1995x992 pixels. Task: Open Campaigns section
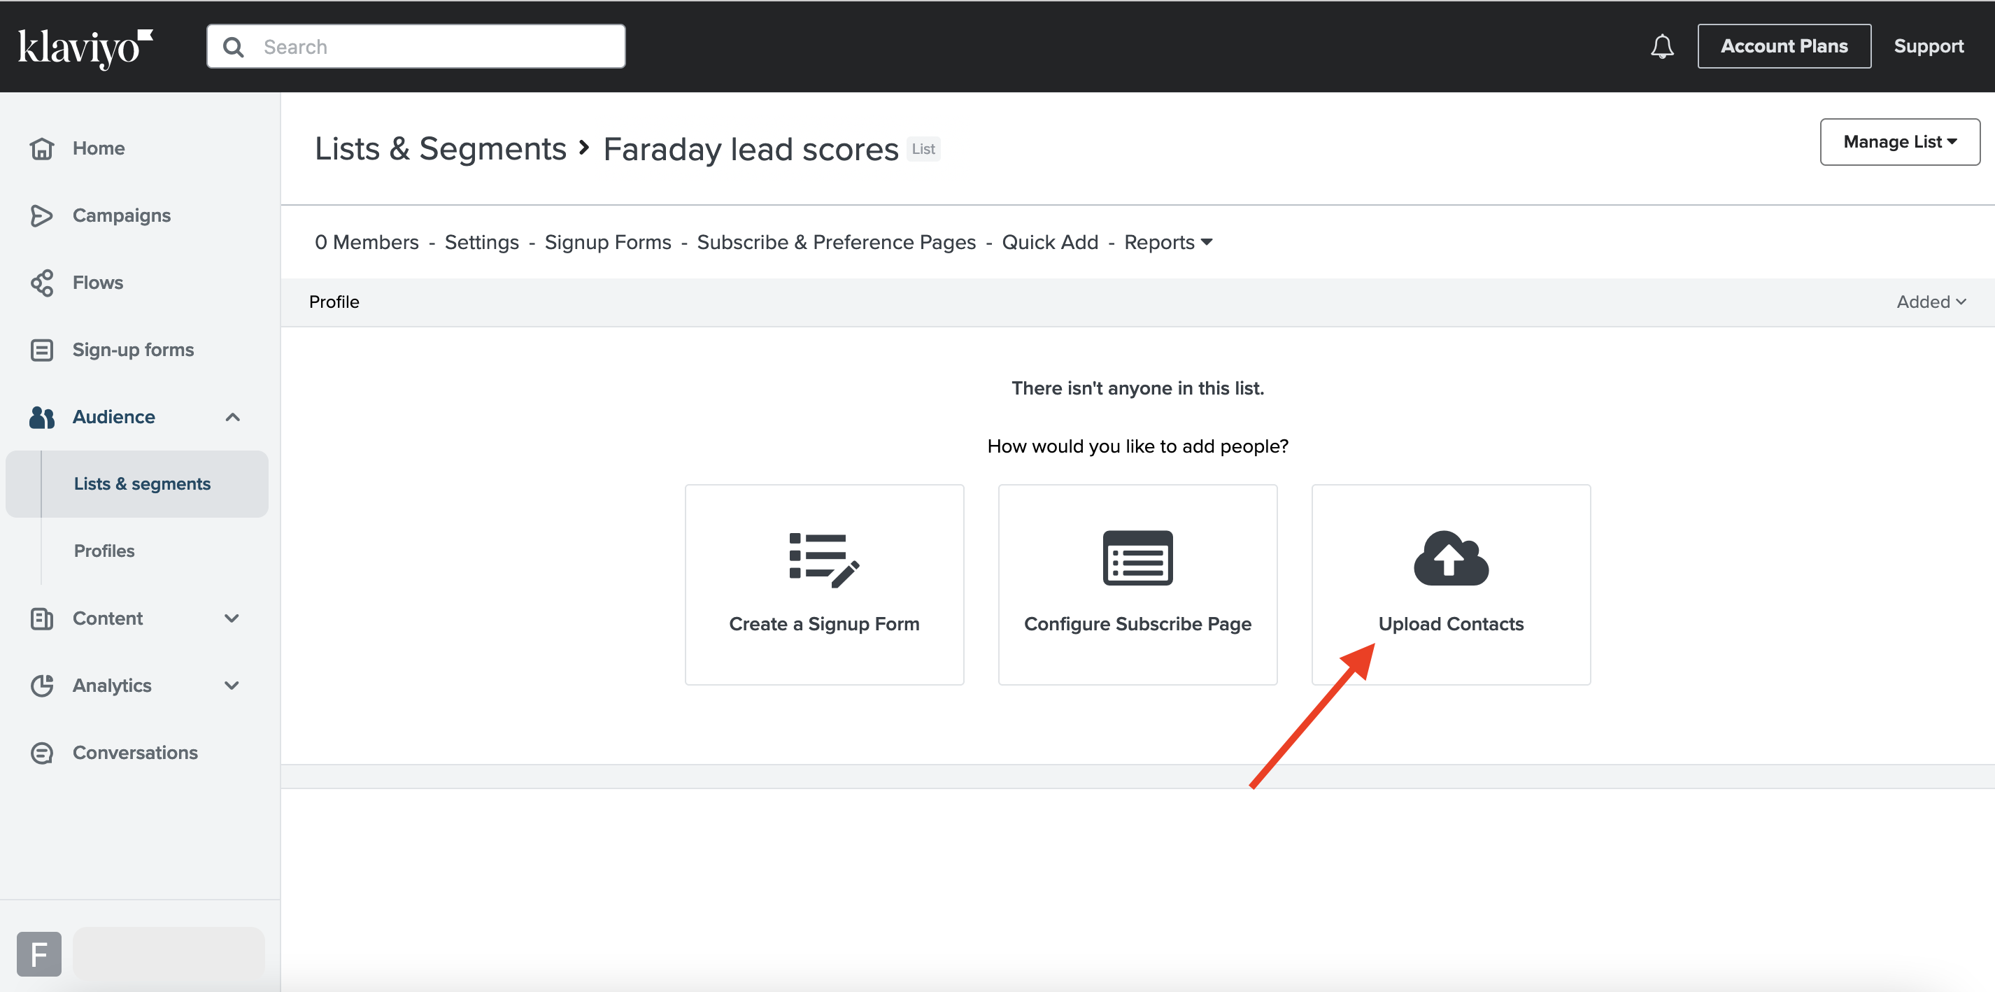[x=122, y=215]
